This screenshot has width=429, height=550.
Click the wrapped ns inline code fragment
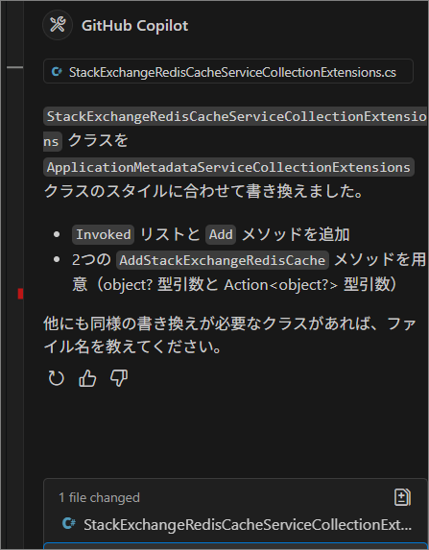pos(52,142)
